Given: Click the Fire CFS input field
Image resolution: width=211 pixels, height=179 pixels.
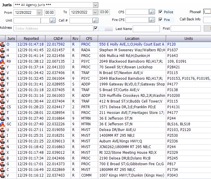Looking at the screenshot, I should pos(137,20).
